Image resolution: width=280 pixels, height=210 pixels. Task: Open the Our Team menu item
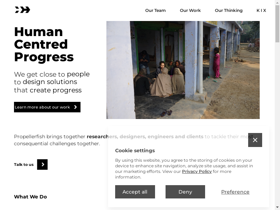pyautogui.click(x=155, y=10)
